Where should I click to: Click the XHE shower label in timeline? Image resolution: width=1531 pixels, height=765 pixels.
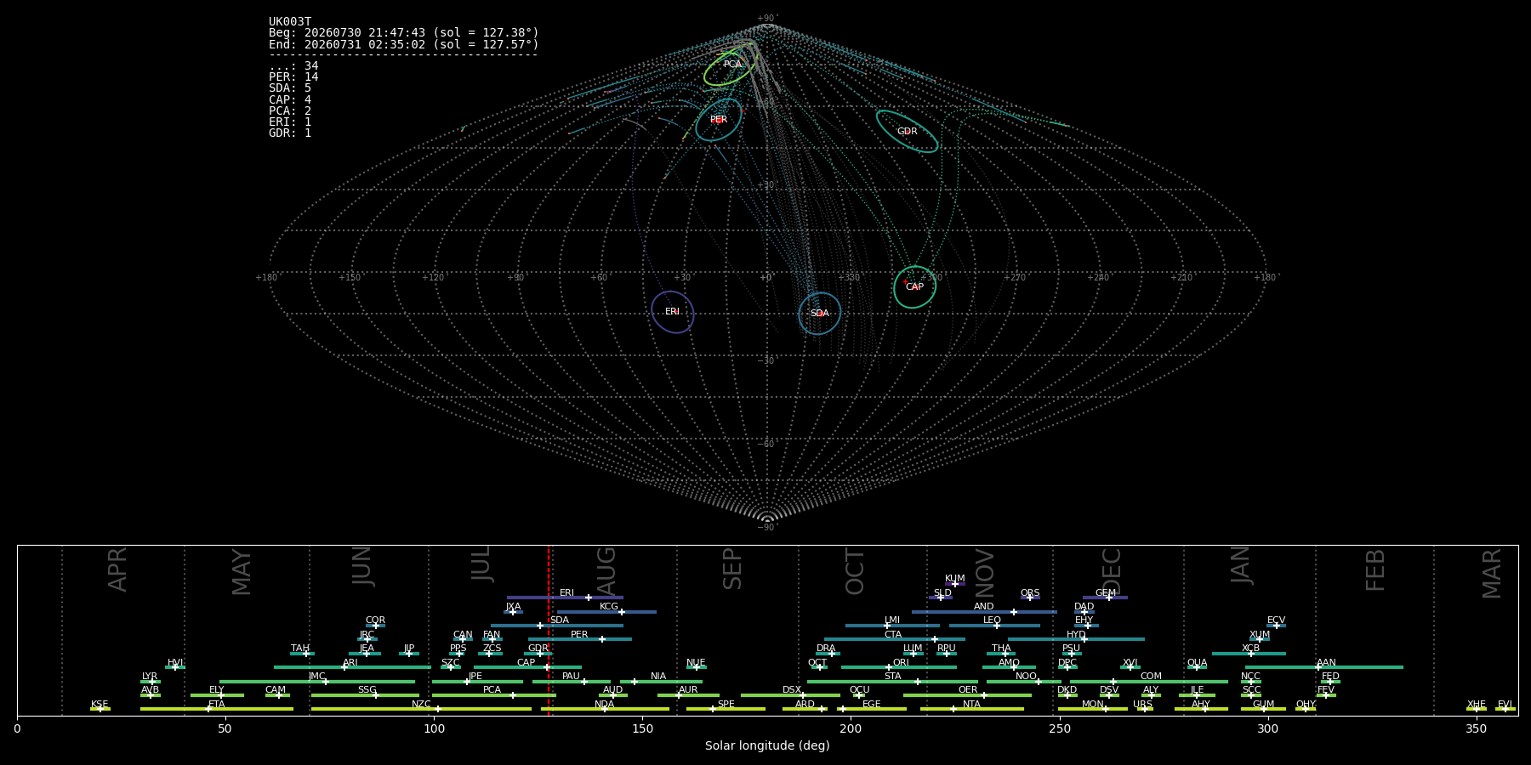pos(1476,705)
